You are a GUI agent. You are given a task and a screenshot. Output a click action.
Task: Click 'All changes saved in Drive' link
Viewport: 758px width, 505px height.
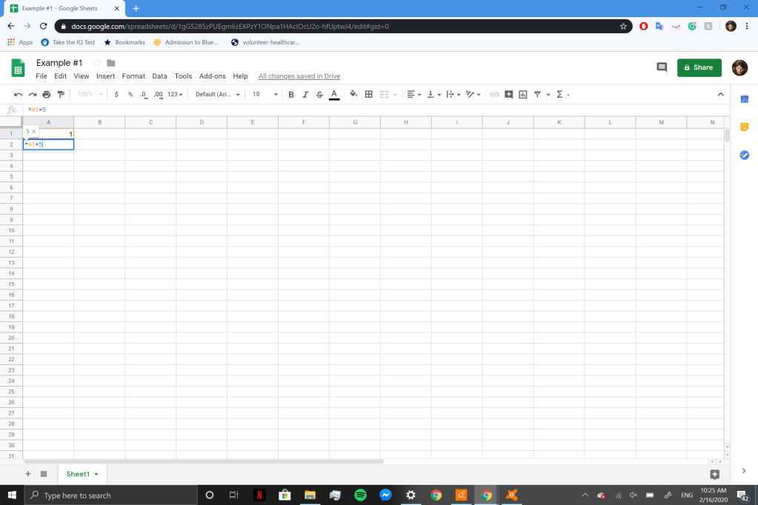tap(299, 76)
